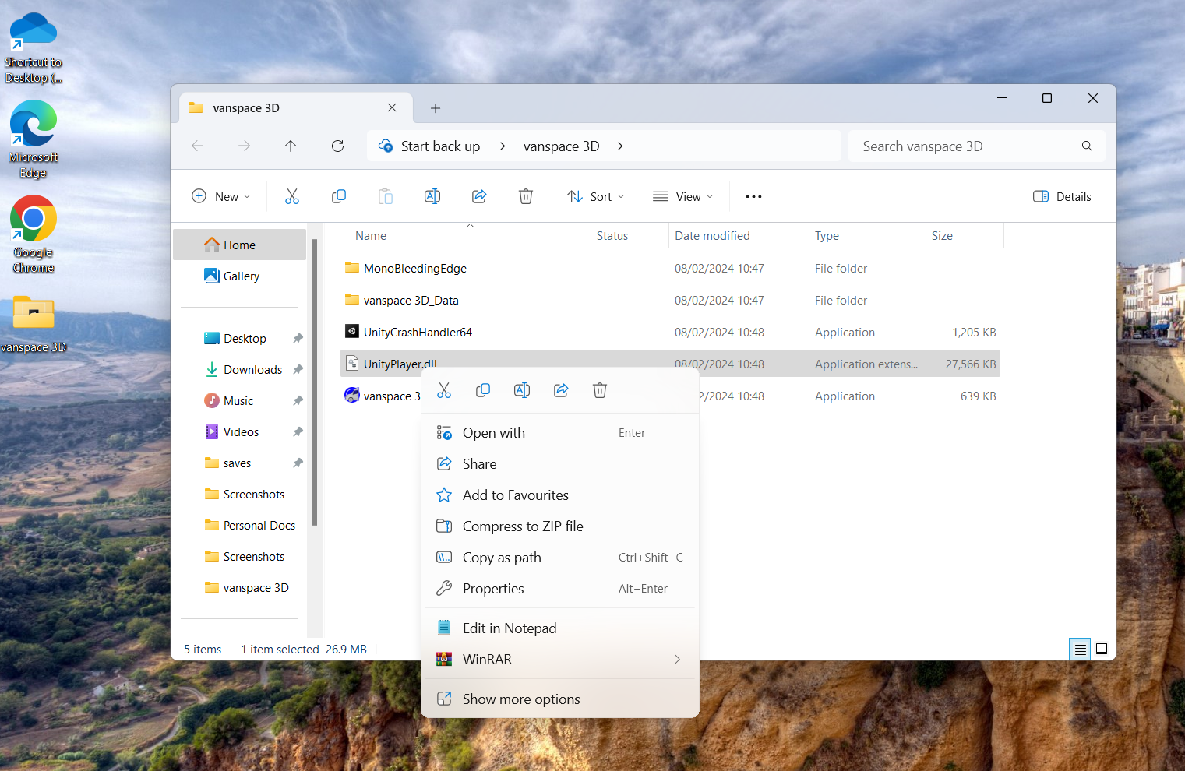The height and width of the screenshot is (771, 1185).
Task: Choose Add to Favourites
Action: click(x=560, y=495)
